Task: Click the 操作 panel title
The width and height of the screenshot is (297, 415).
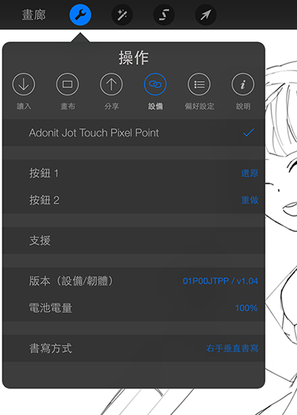Action: [x=134, y=58]
